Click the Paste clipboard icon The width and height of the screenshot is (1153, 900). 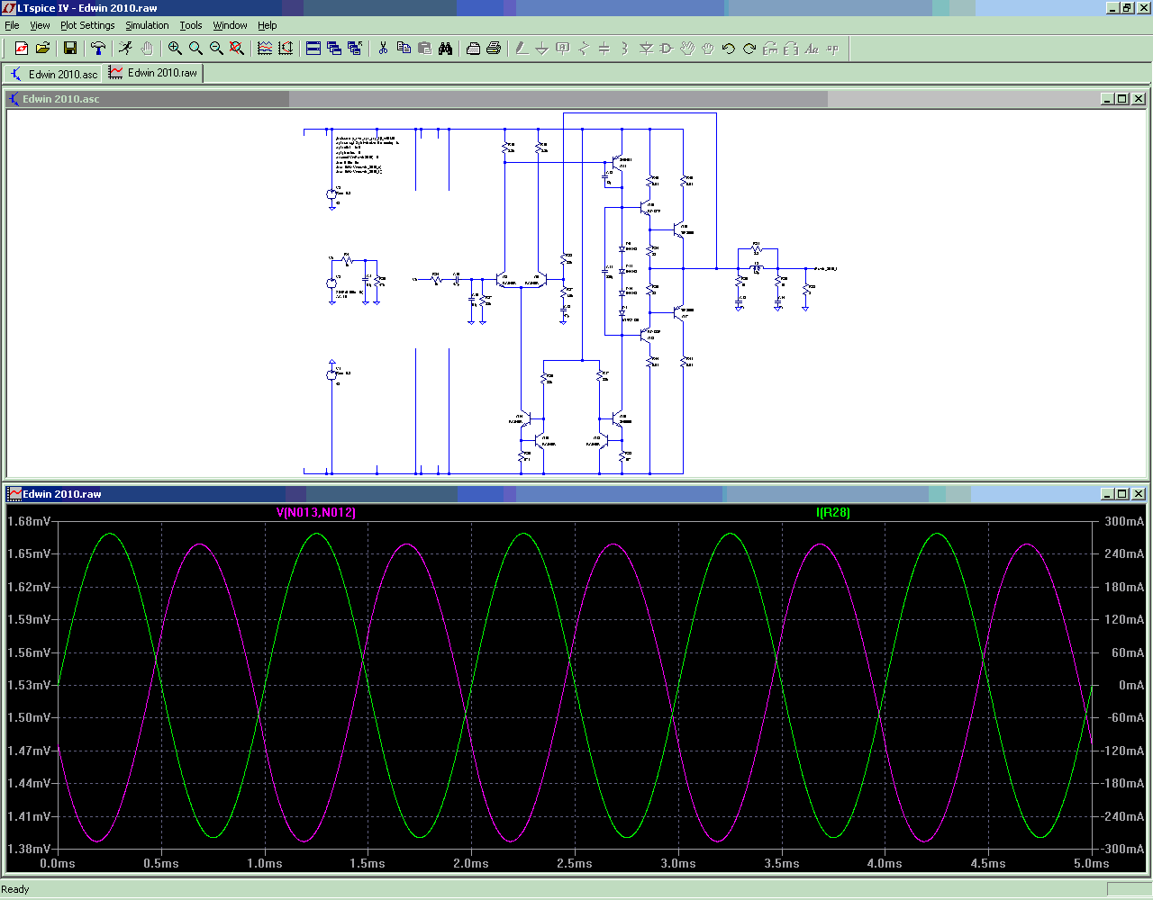point(424,49)
